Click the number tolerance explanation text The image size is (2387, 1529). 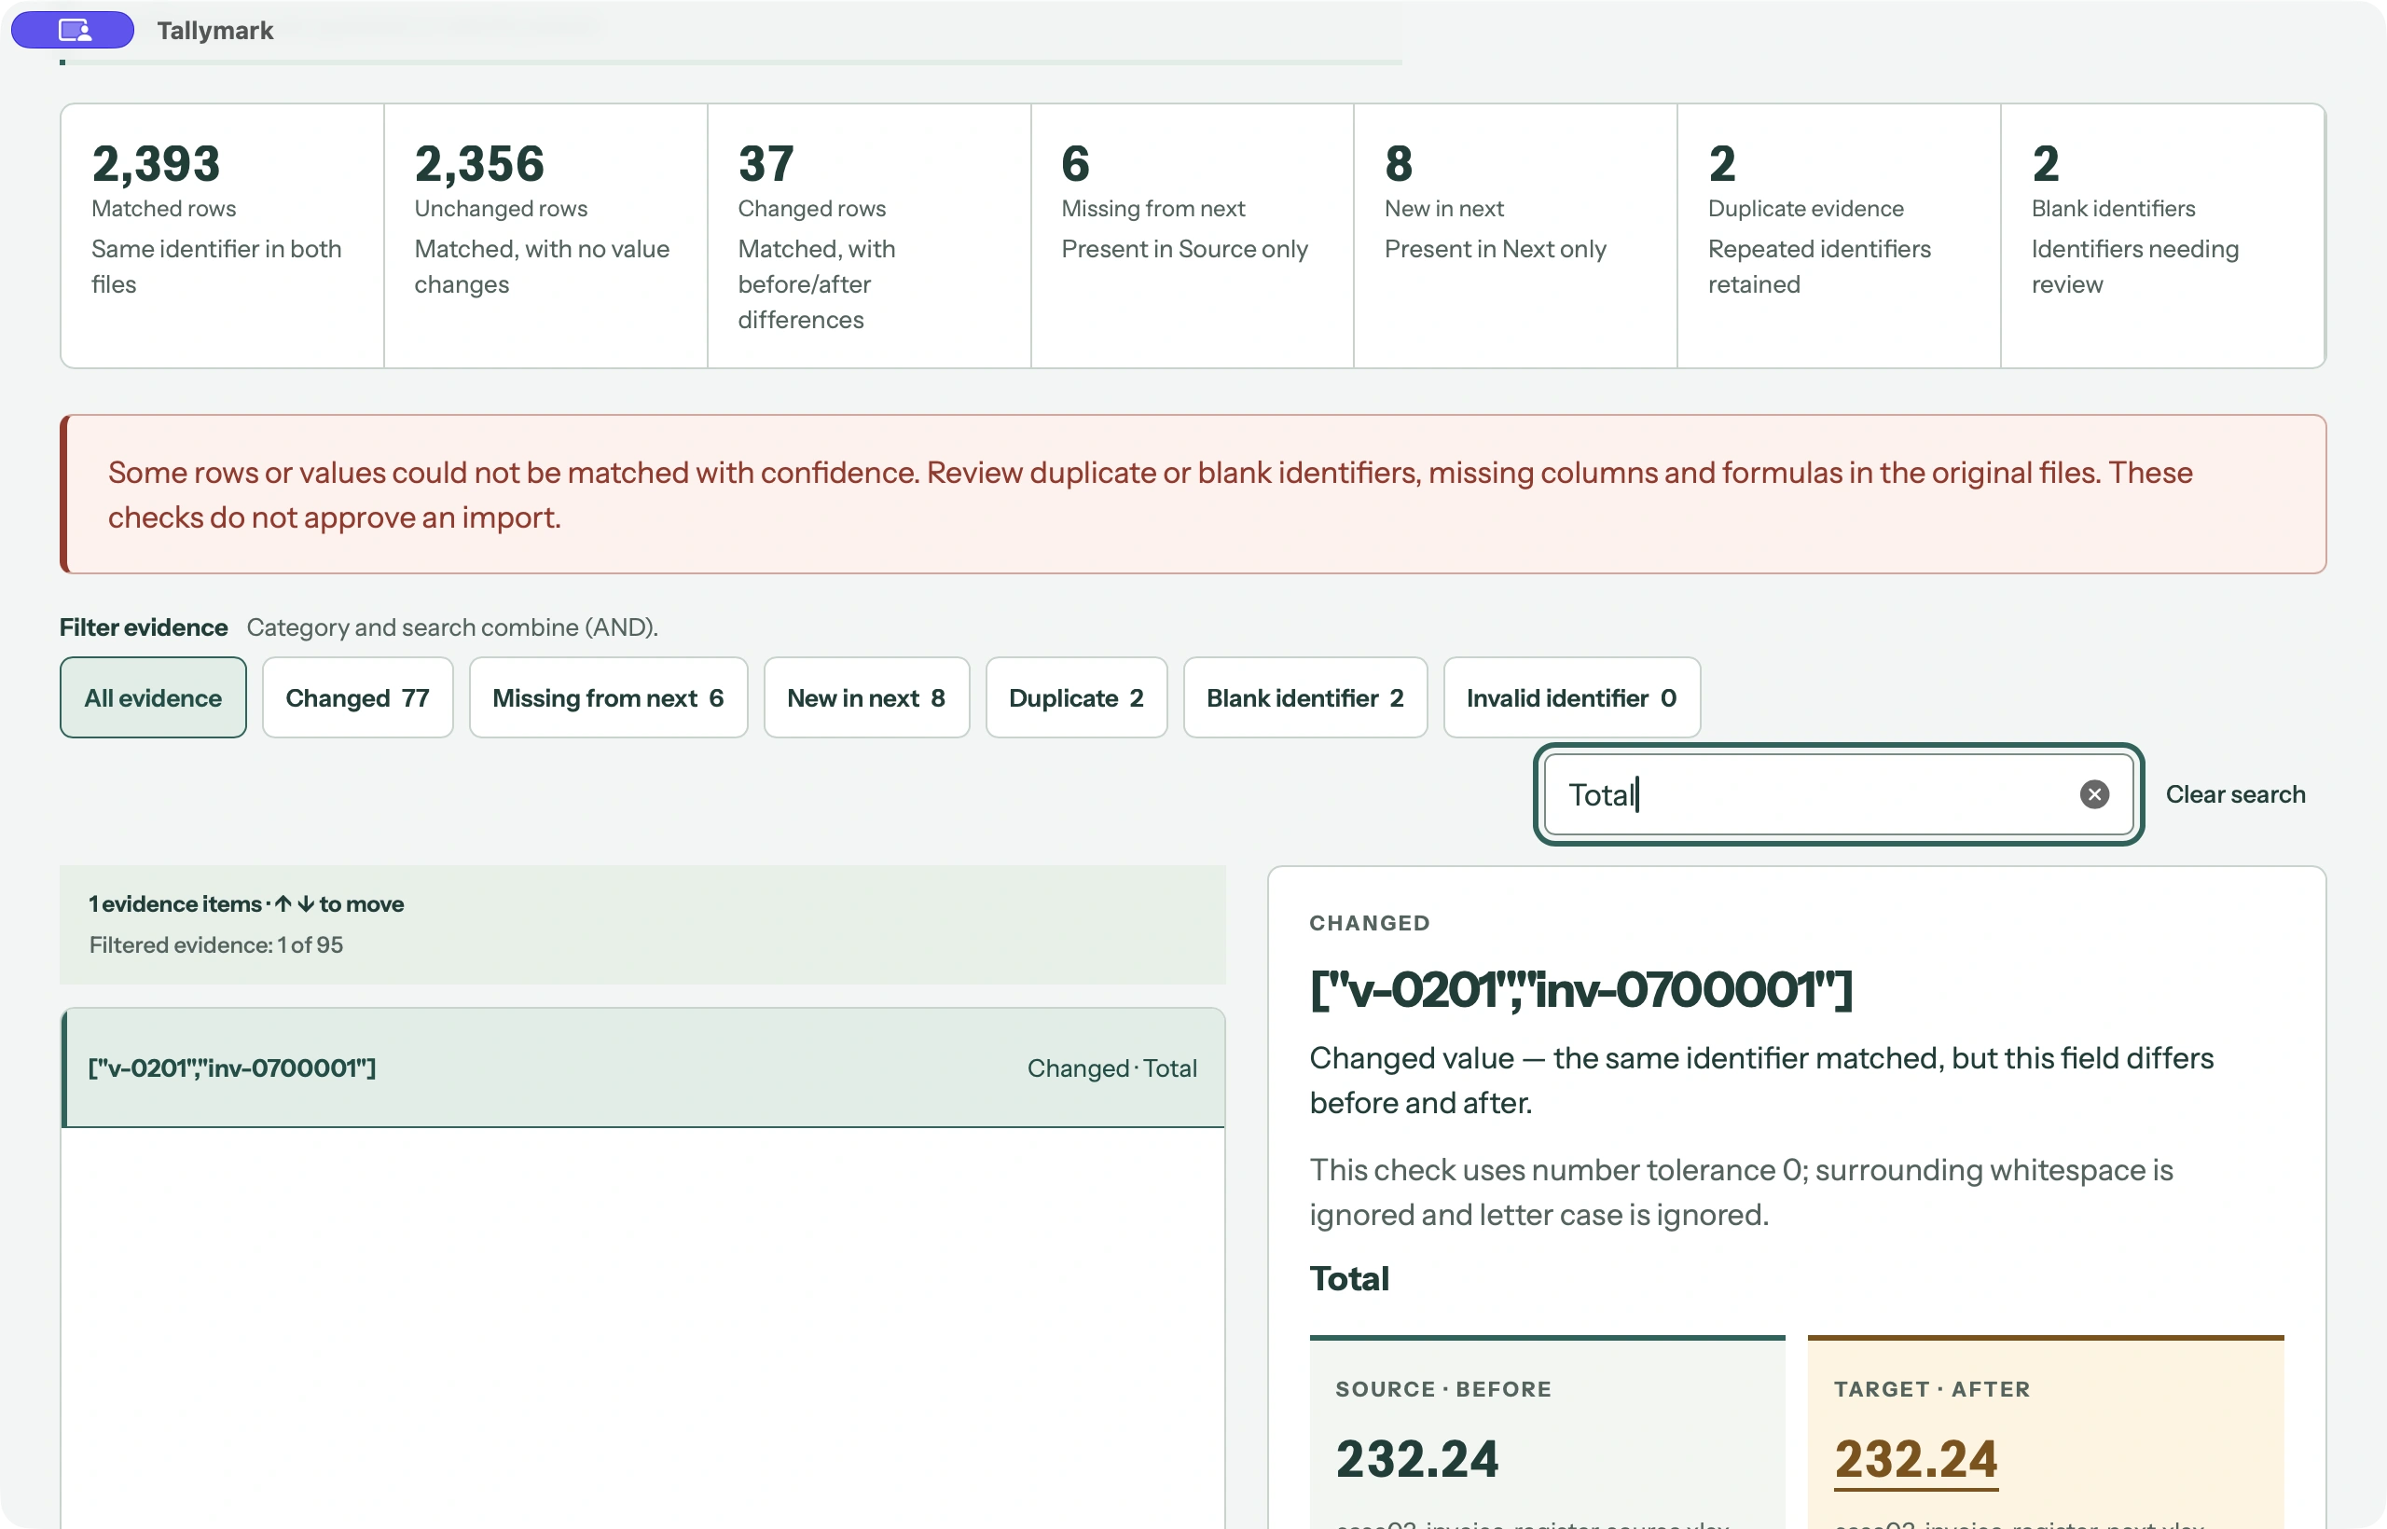pos(1742,1192)
